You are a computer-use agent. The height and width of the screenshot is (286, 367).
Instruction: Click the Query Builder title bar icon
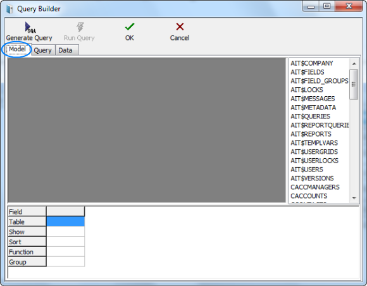coord(9,9)
